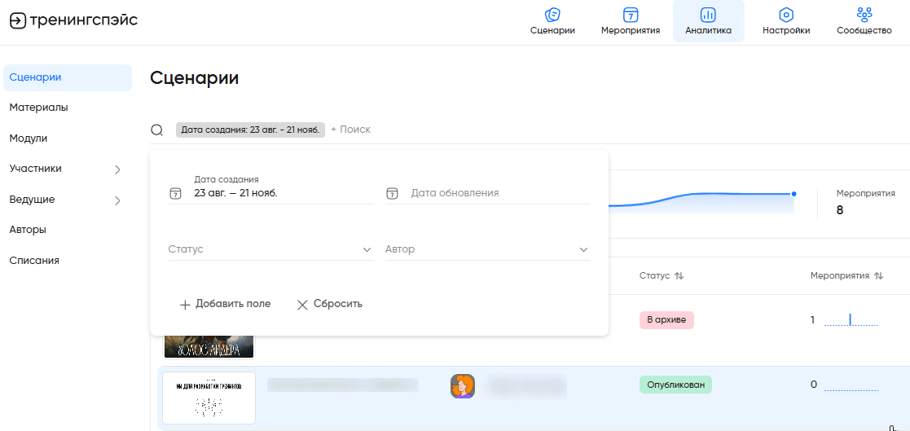Click the Сценарии page heading
Viewport: 910px width, 431px height.
(195, 78)
